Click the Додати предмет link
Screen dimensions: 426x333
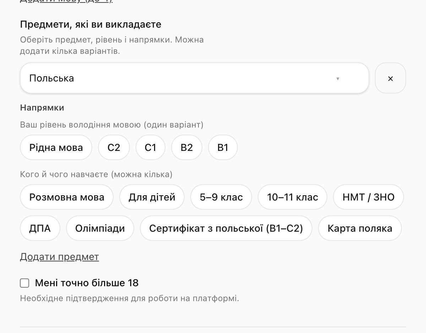point(59,257)
